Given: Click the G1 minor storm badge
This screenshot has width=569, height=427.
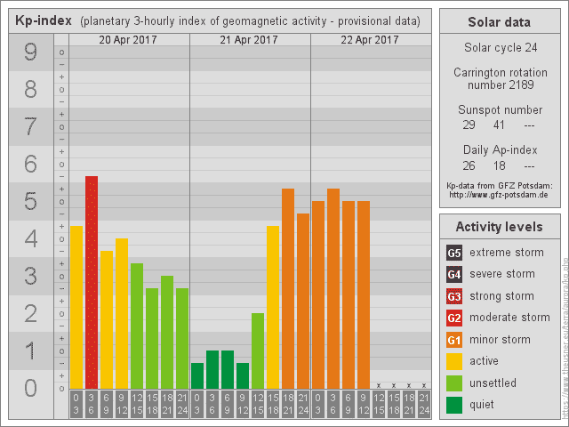Looking at the screenshot, I should pyautogui.click(x=454, y=340).
